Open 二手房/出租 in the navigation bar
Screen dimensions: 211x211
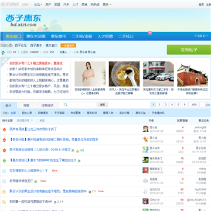81,36
